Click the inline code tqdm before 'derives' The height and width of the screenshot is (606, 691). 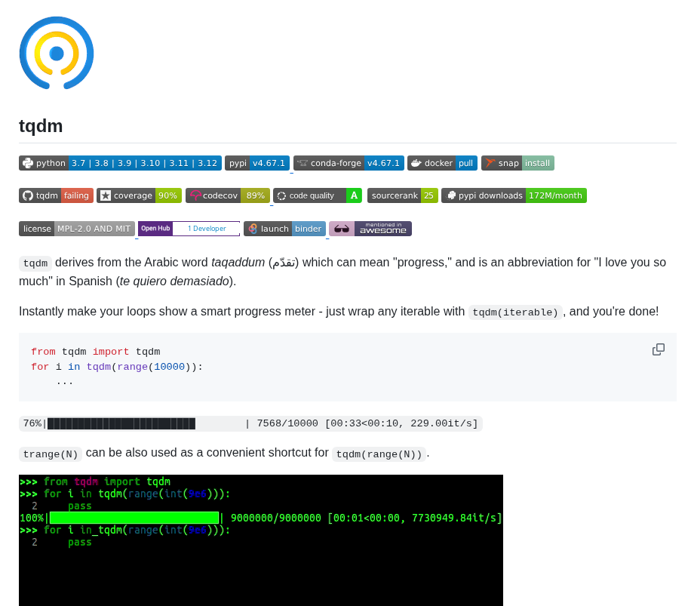point(35,263)
